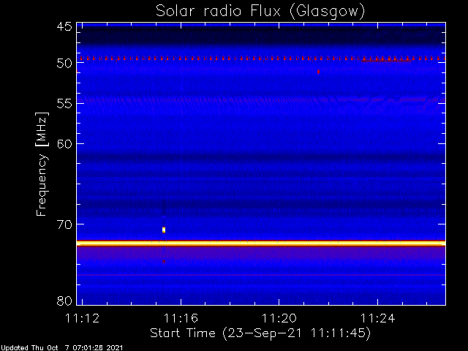Screen dimensions: 468x351
Task: Click the 70 frequency tick label
Action: 64,224
